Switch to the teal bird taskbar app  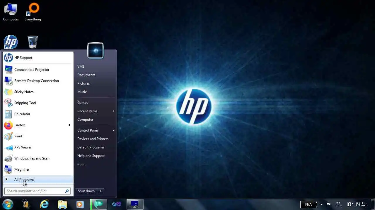[98, 204]
